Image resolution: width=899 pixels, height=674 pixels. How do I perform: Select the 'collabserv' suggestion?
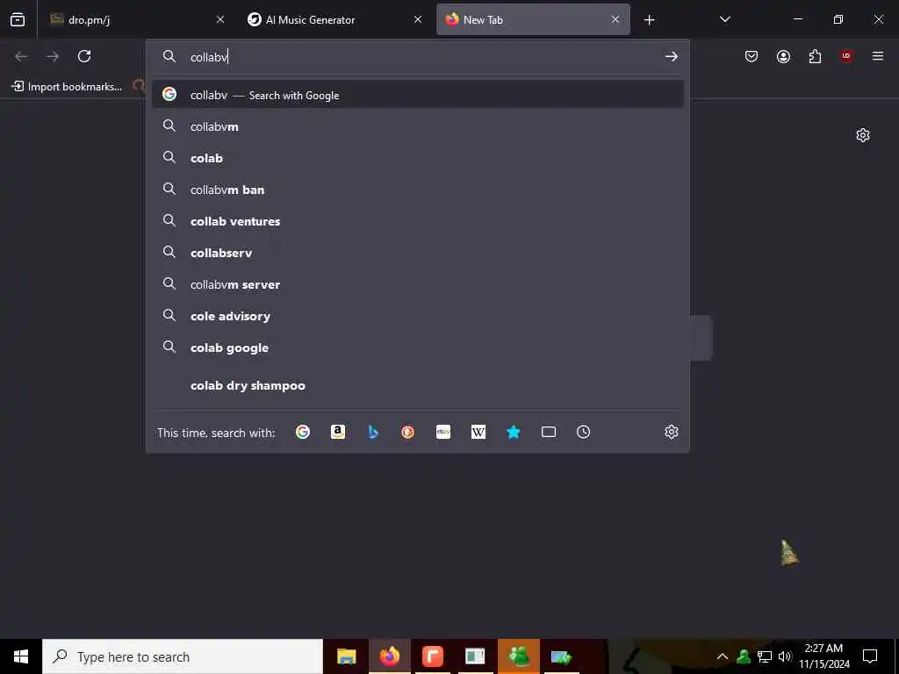(417, 252)
